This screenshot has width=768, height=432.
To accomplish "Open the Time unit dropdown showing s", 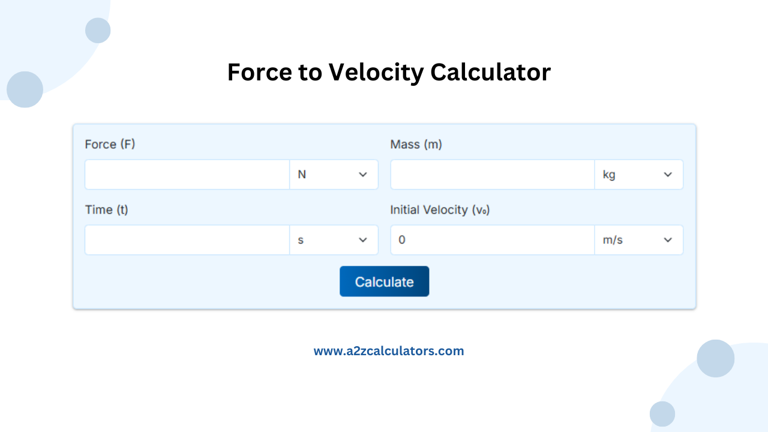I will click(x=334, y=239).
